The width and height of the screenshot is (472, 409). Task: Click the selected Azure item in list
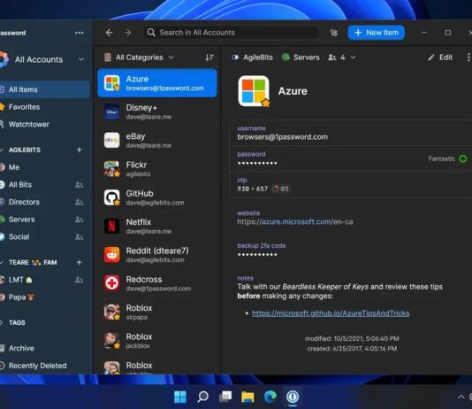click(157, 83)
